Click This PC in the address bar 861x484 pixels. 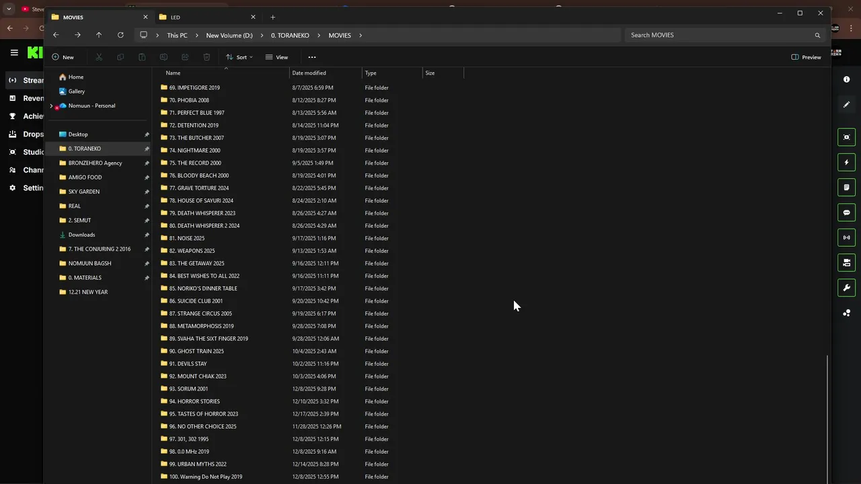178,35
